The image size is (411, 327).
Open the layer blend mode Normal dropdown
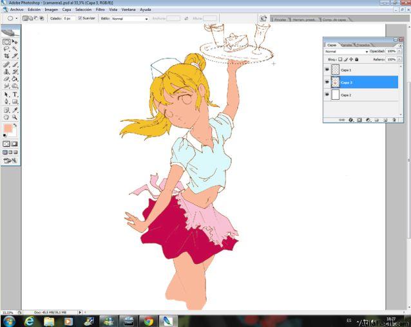(x=346, y=51)
